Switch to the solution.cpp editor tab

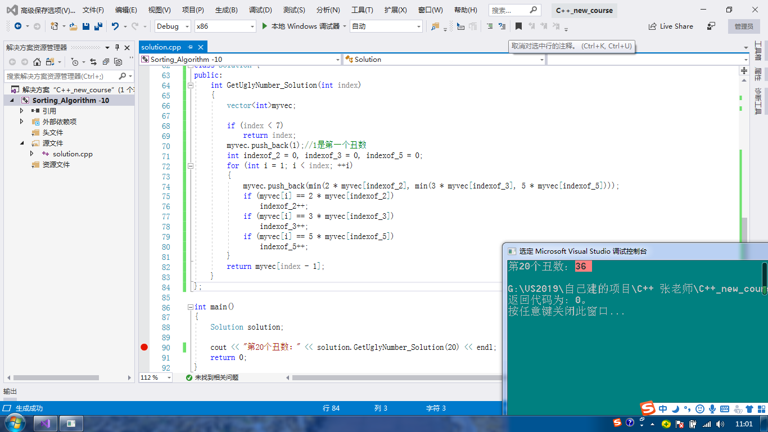tap(161, 47)
